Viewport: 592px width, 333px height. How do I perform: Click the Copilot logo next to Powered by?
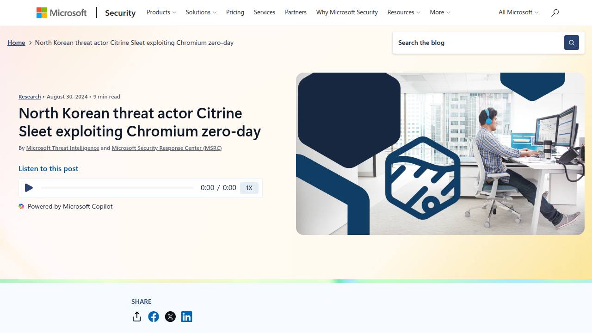(x=21, y=206)
